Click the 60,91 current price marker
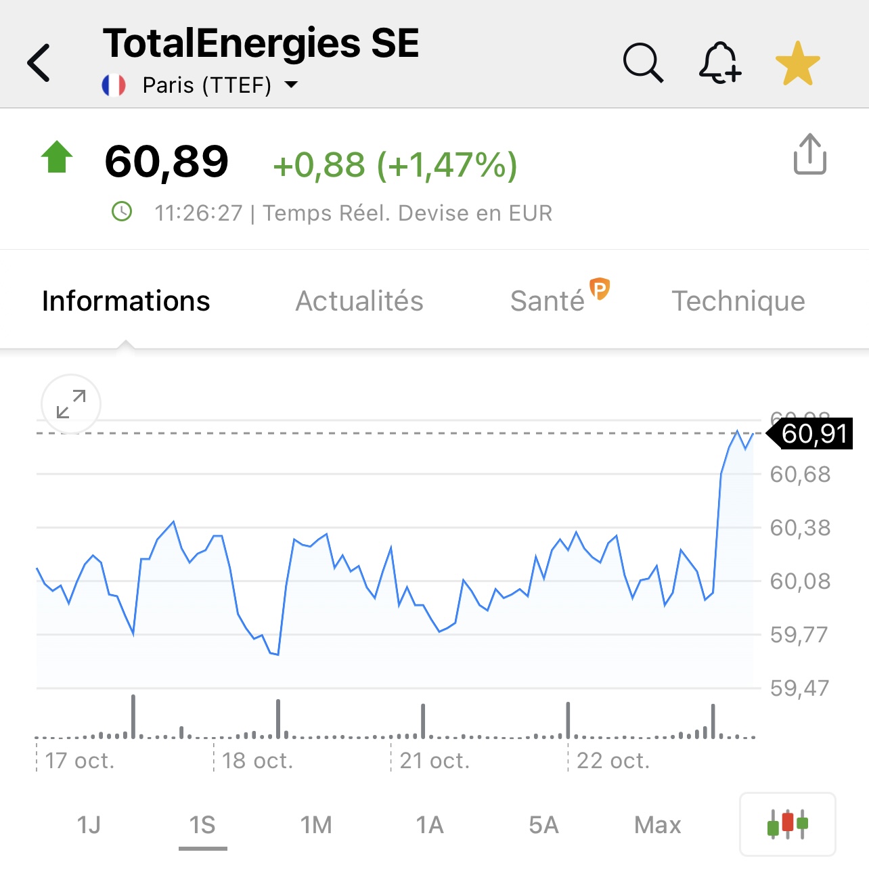The image size is (869, 869). click(x=809, y=433)
